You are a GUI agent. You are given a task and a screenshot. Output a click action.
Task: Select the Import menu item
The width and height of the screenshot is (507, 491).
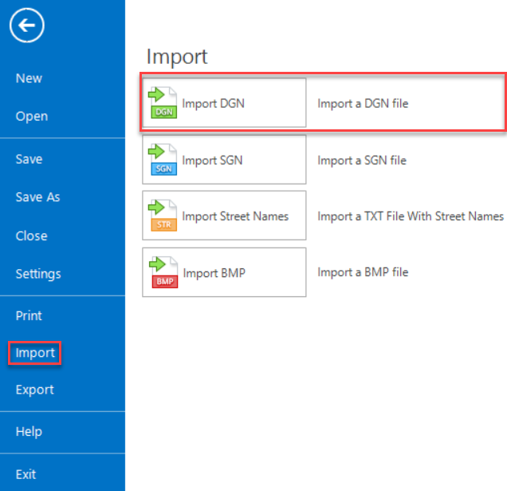pyautogui.click(x=35, y=353)
